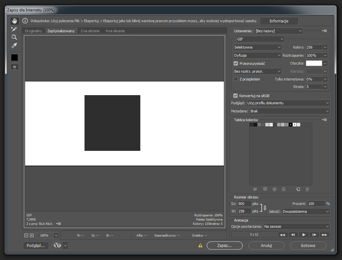Play the animation
The height and width of the screenshot is (260, 342).
coord(303,235)
